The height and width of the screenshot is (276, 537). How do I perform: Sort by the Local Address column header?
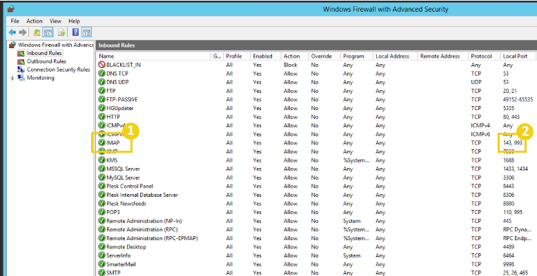(396, 56)
